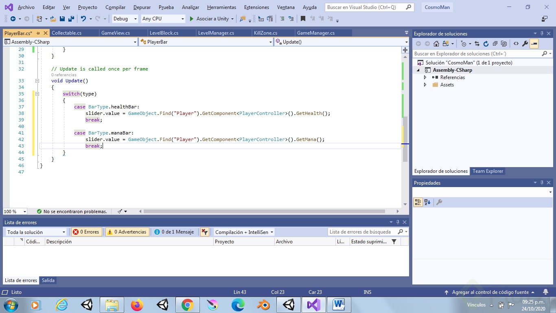This screenshot has height=313, width=556.
Task: Click the Undo arrow in the toolbar
Action: point(83,19)
